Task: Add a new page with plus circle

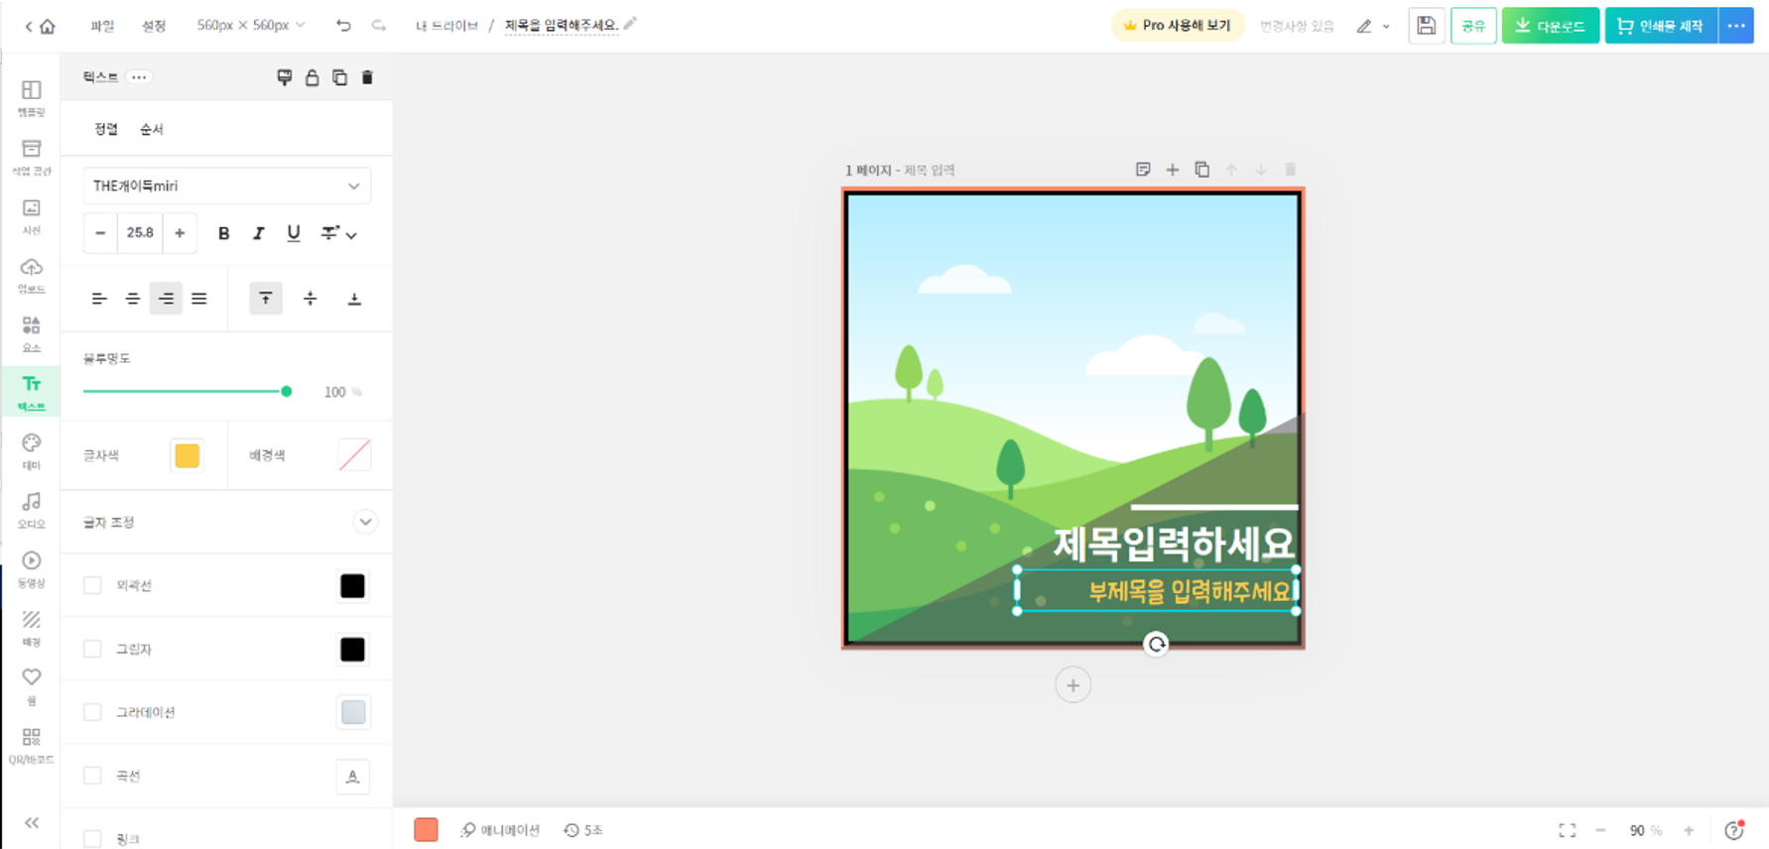Action: pyautogui.click(x=1073, y=685)
